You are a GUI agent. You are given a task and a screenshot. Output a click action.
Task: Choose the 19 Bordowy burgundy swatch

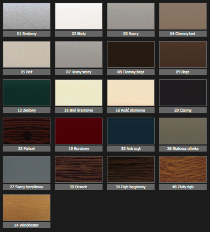click(x=78, y=131)
